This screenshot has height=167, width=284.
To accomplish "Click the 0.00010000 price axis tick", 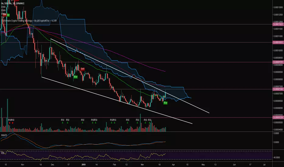I will click(x=278, y=50).
